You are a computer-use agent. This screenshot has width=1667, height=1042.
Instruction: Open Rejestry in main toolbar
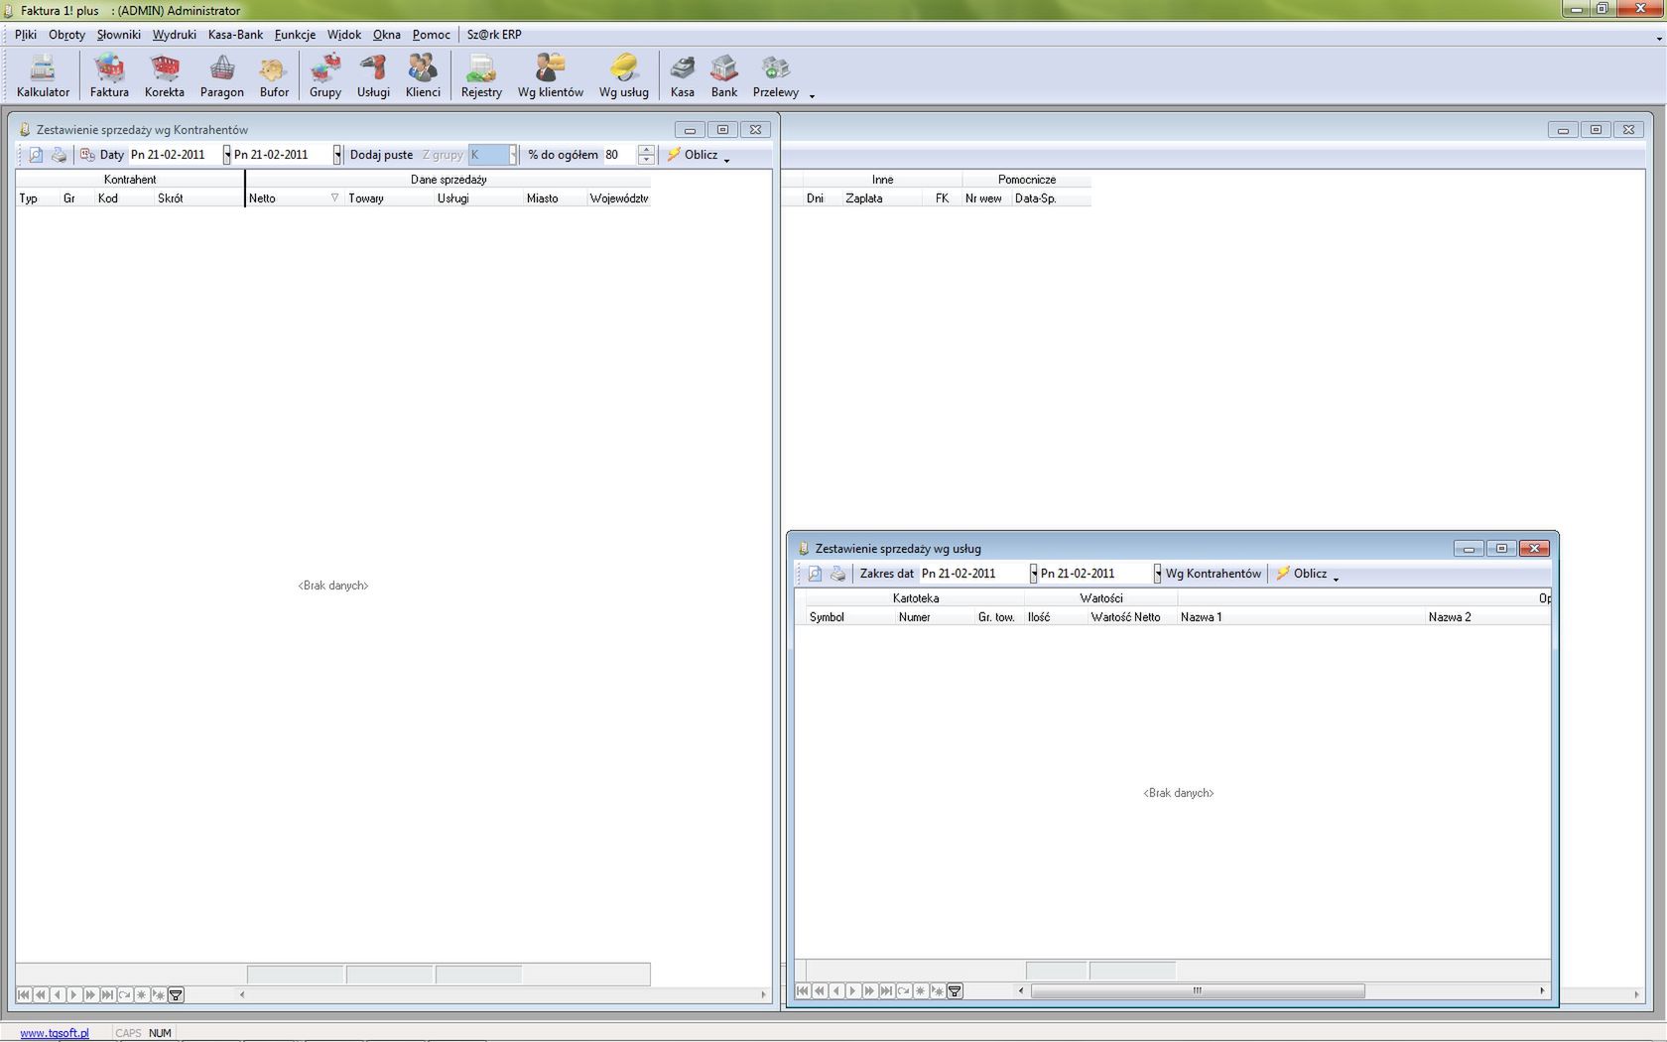[x=481, y=76]
